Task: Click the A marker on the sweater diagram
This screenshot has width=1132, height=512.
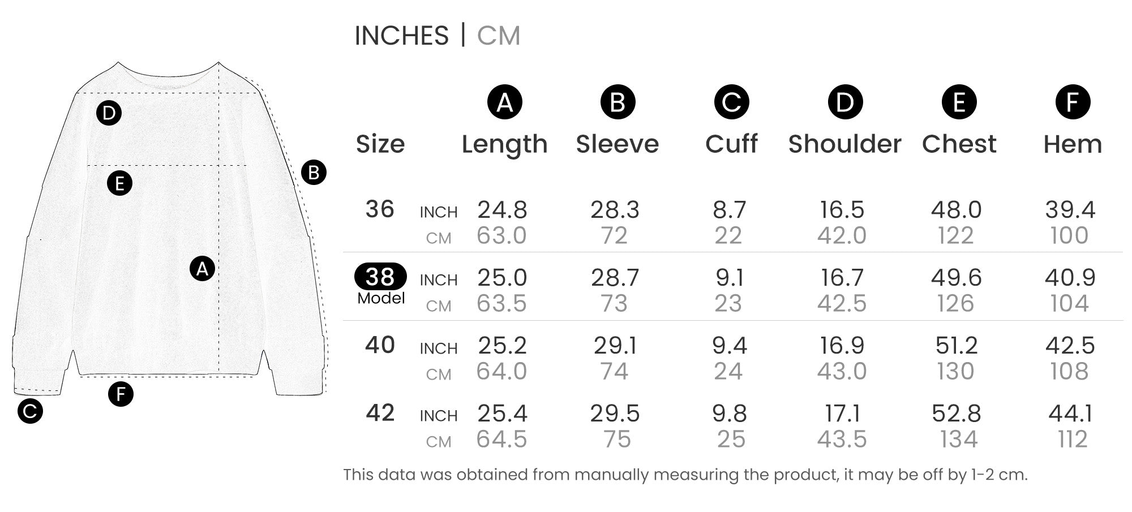Action: pos(202,269)
